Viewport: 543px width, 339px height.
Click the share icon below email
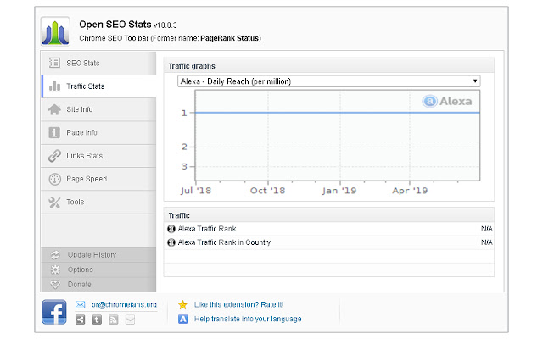tap(80, 320)
